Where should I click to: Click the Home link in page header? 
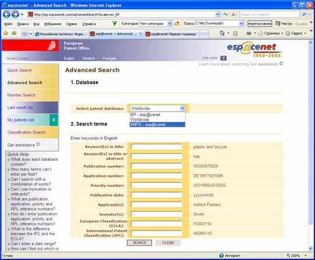[11, 58]
